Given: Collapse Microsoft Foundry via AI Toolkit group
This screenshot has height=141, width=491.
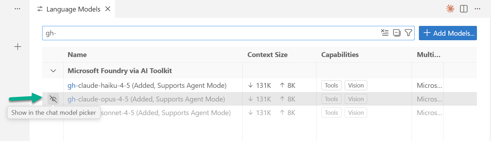Looking at the screenshot, I should click(x=53, y=71).
